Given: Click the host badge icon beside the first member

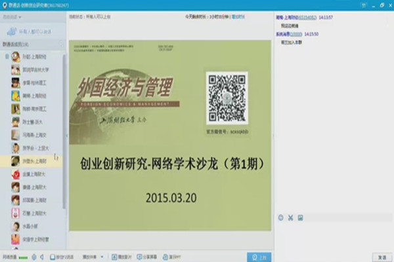Looking at the screenshot, I should point(7,57).
